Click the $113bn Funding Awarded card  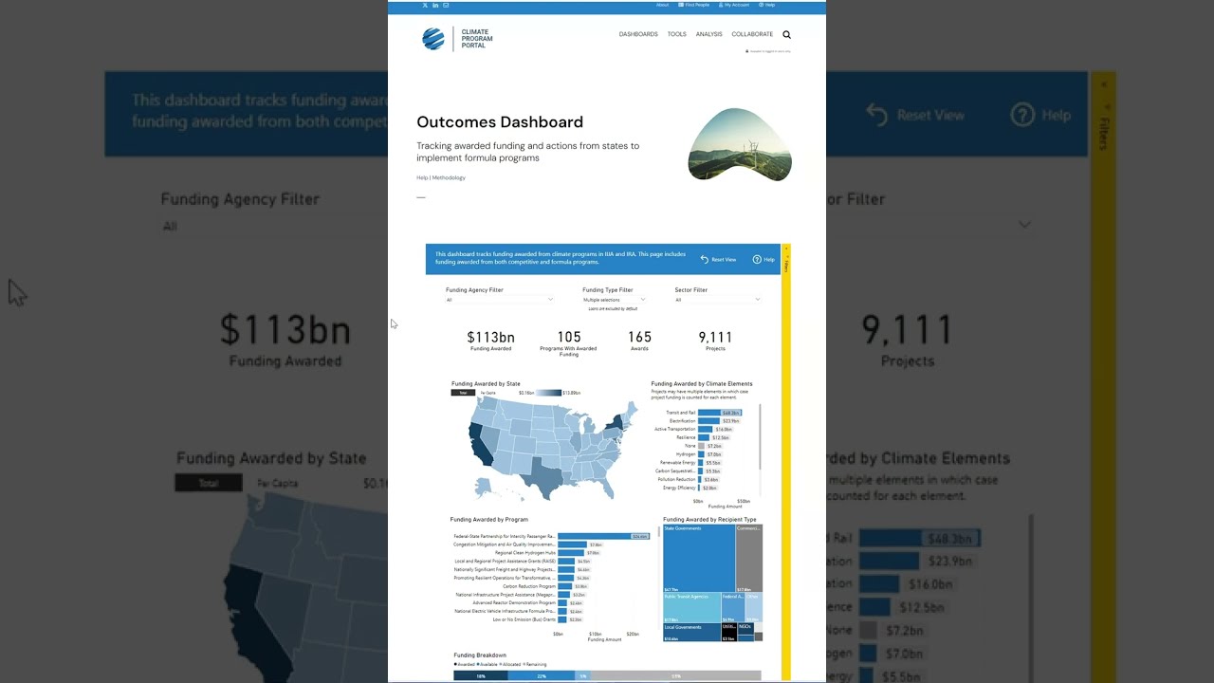tap(490, 341)
